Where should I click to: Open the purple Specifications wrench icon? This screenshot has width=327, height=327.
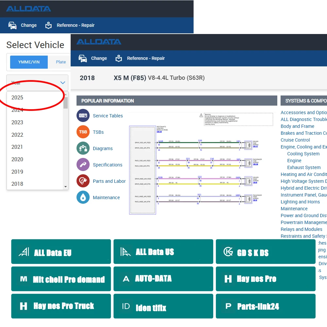pyautogui.click(x=83, y=164)
